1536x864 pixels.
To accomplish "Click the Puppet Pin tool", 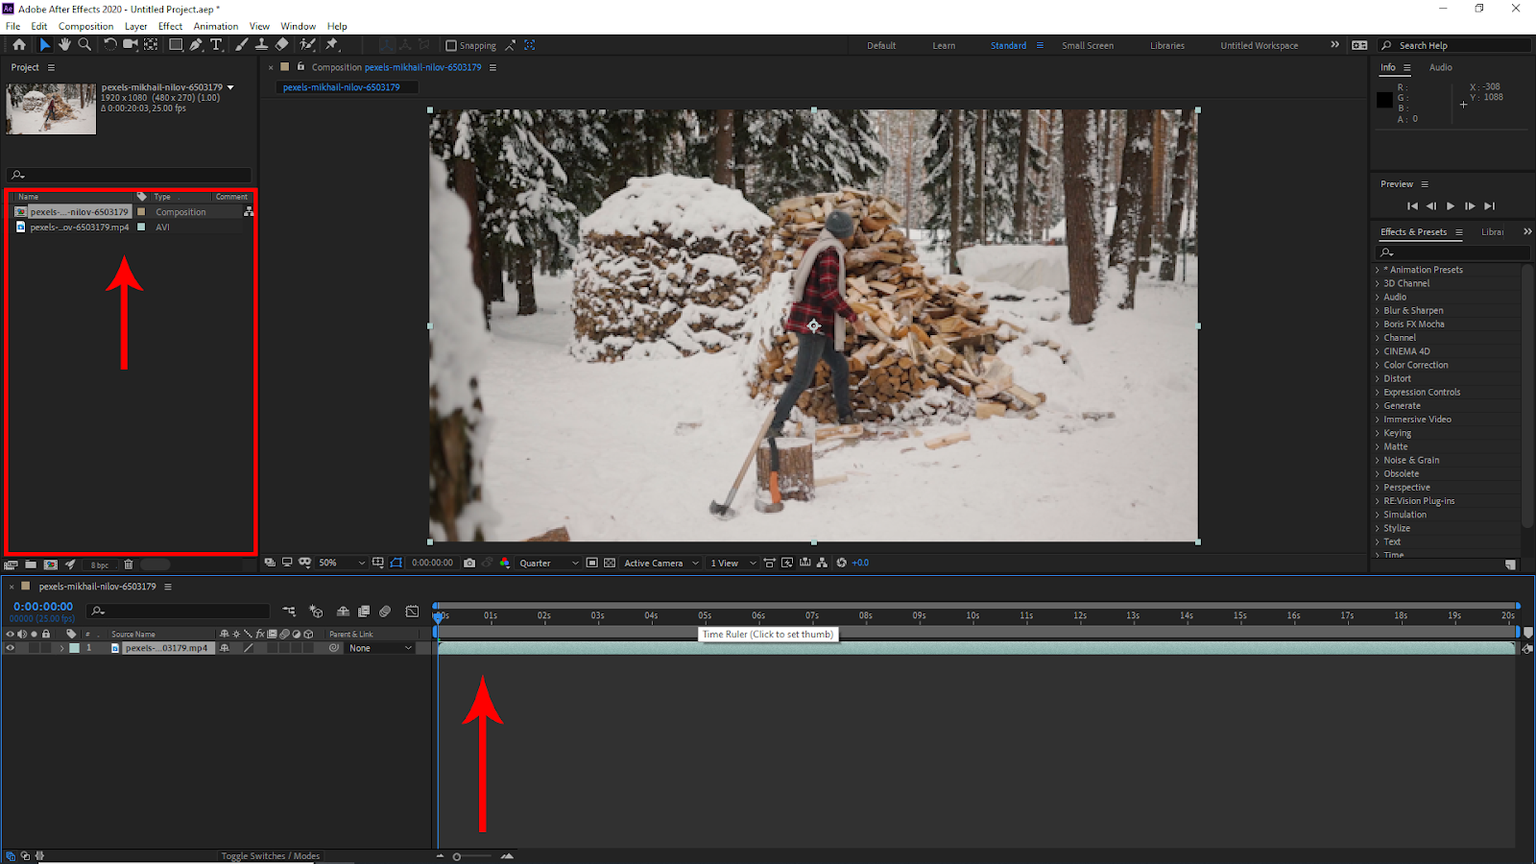I will tap(332, 45).
